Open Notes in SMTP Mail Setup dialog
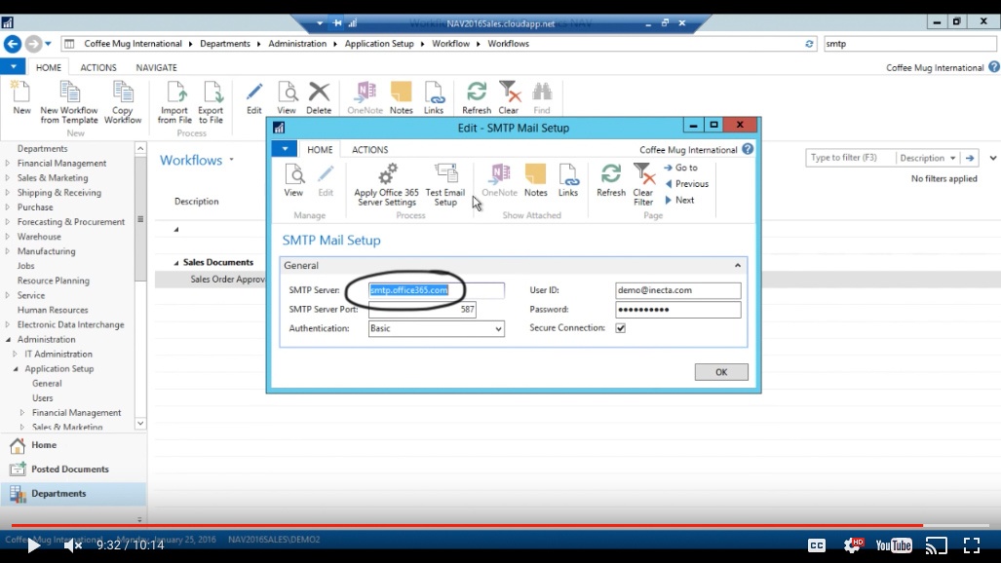Image resolution: width=1001 pixels, height=563 pixels. (536, 180)
